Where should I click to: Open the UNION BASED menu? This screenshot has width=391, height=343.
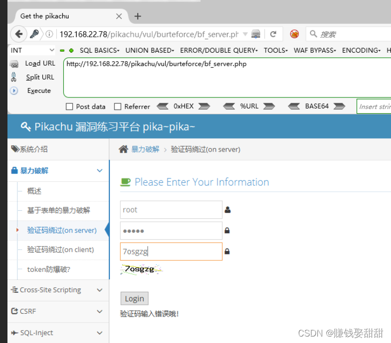[150, 50]
